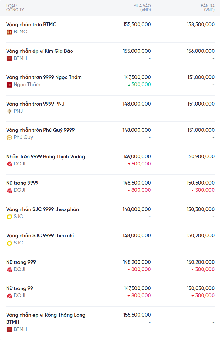Image resolution: width=220 pixels, height=340 pixels.
Task: Click BTMH logo under Rồng Thăng Long
Action: click(x=9, y=329)
